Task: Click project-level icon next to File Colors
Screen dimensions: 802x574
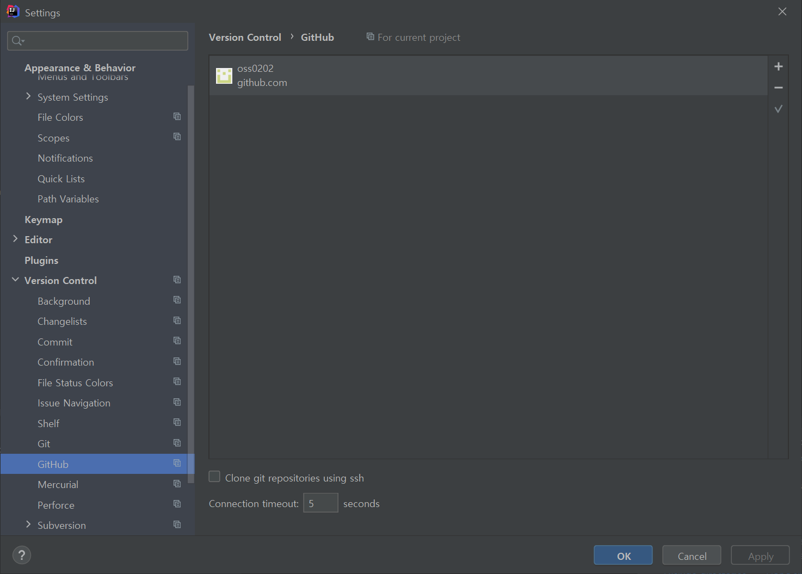Action: click(177, 116)
